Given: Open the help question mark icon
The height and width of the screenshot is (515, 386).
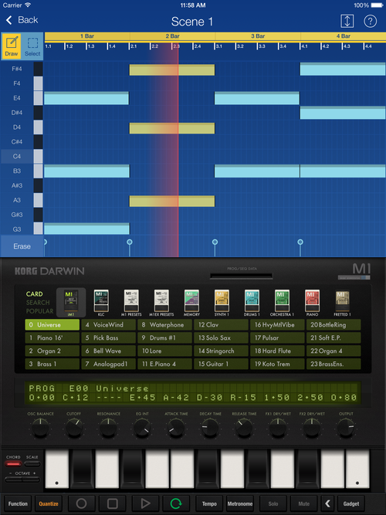Looking at the screenshot, I should tap(370, 21).
